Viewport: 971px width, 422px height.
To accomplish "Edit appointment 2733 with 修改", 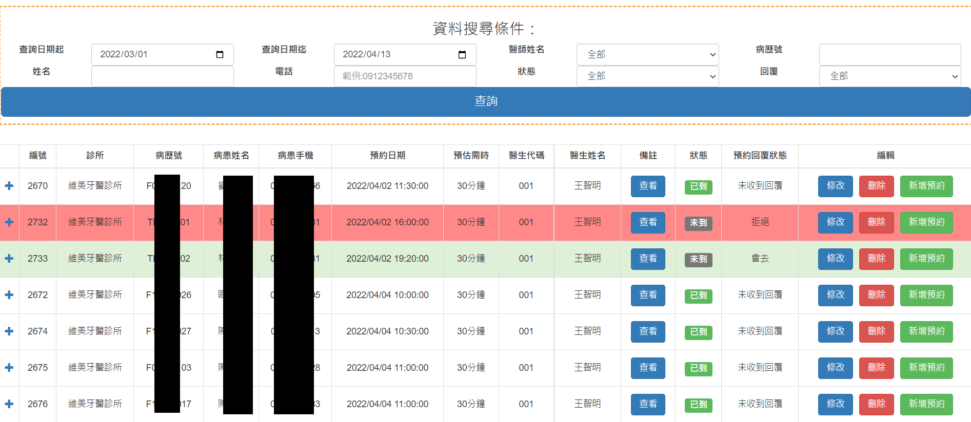I will [835, 259].
